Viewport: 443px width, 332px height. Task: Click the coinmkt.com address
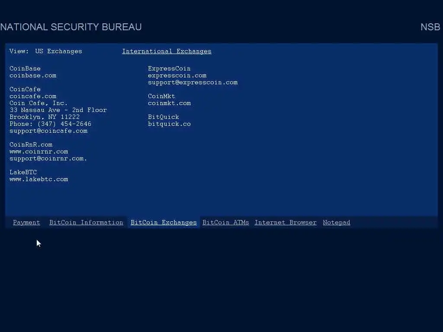click(170, 103)
